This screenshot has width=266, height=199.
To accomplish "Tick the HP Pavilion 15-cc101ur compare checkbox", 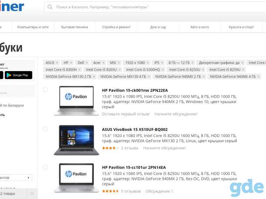I will pyautogui.click(x=45, y=167).
